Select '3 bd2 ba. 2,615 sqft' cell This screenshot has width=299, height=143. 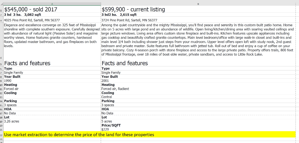(x=198, y=15)
